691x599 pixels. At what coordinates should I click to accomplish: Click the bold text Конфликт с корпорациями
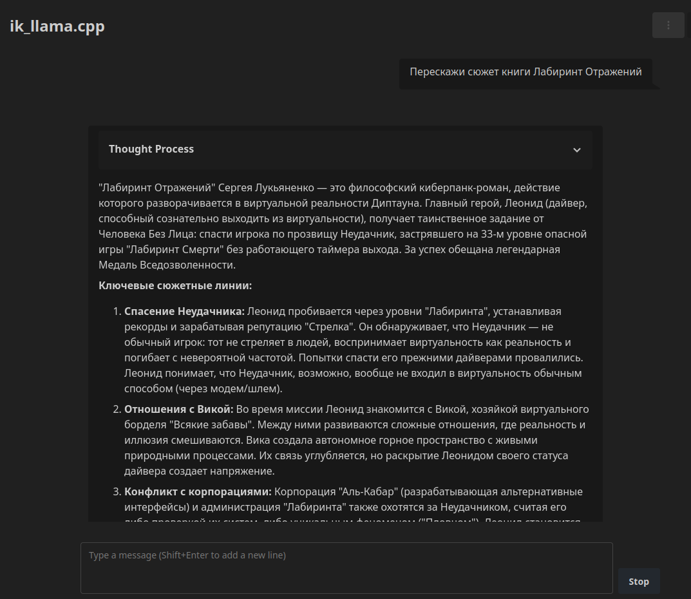coord(198,492)
